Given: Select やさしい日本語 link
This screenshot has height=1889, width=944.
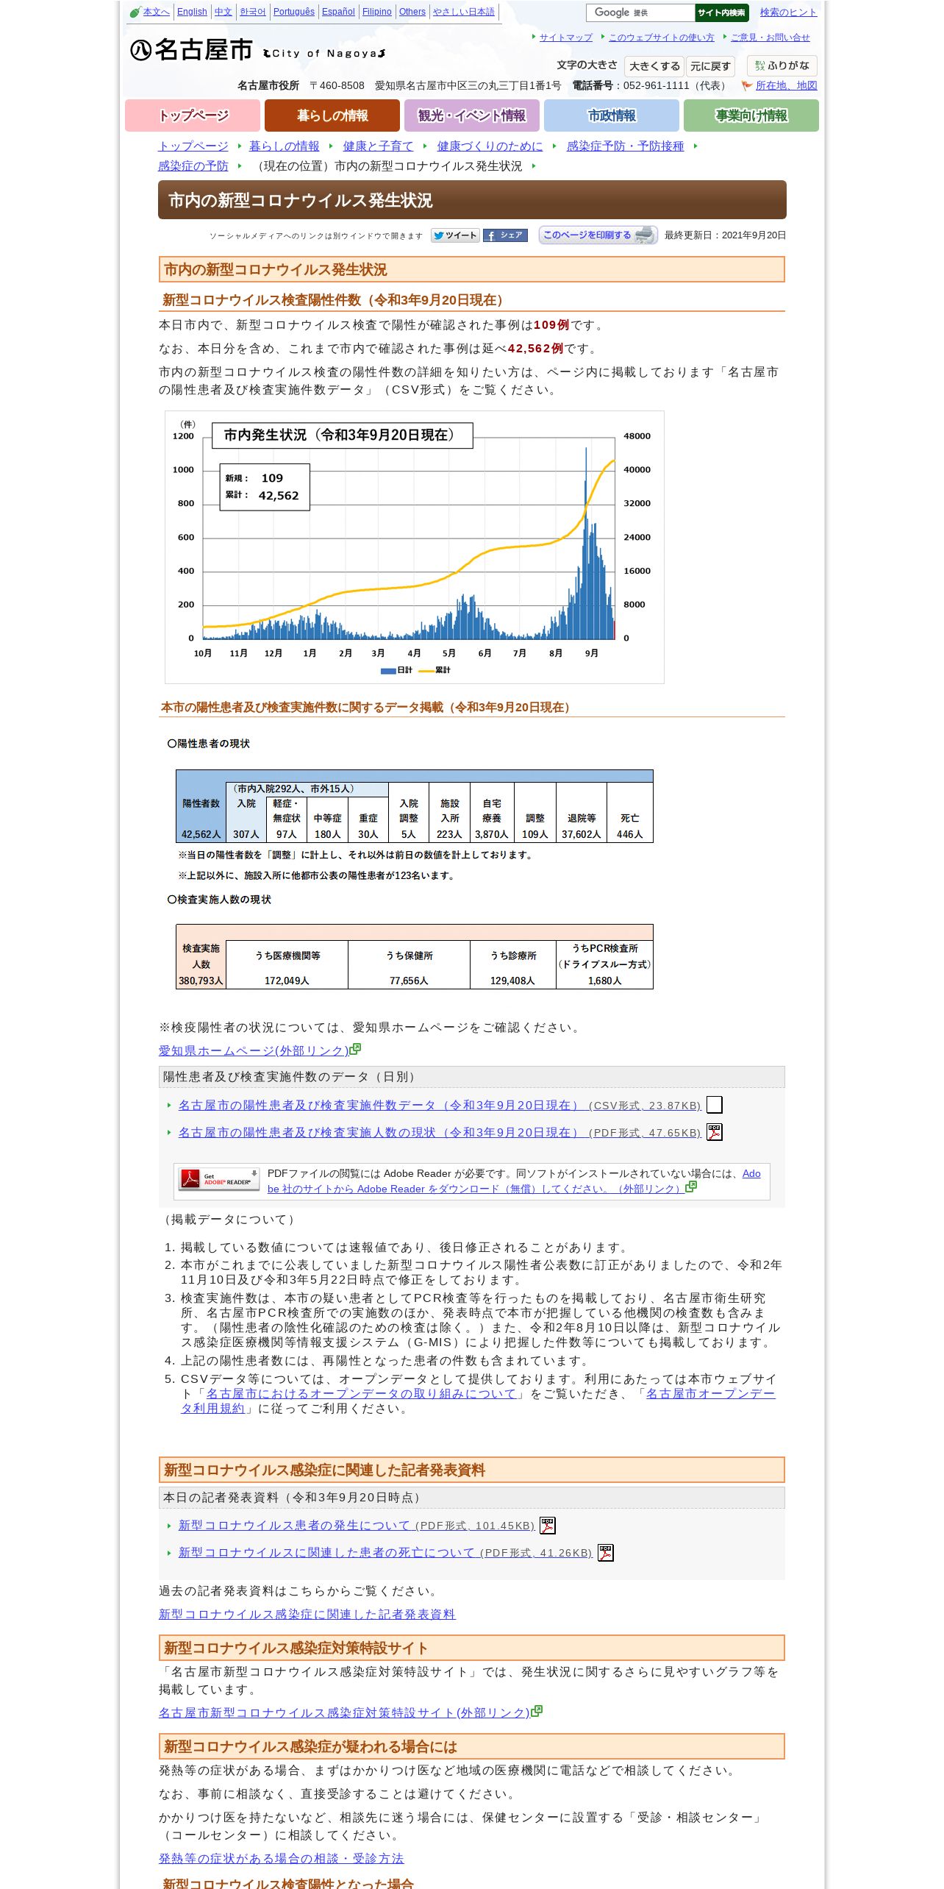Looking at the screenshot, I should point(464,12).
